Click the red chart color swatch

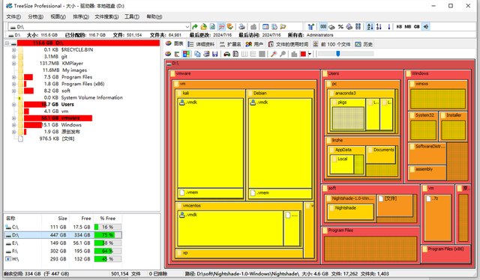click(303, 54)
